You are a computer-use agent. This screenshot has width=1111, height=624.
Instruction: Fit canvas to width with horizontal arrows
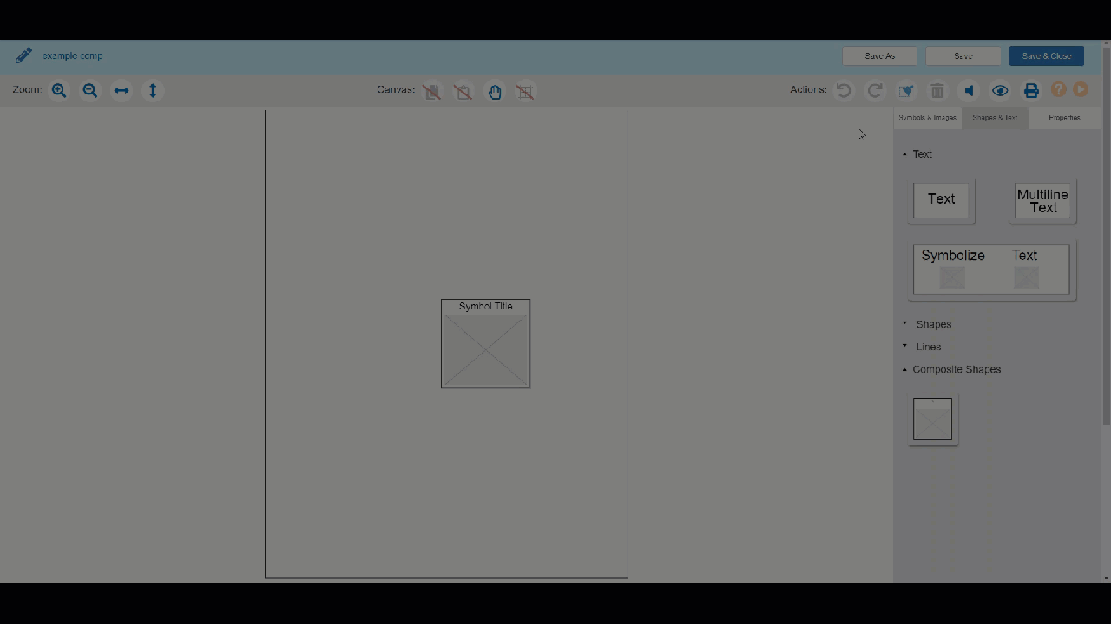(x=122, y=90)
